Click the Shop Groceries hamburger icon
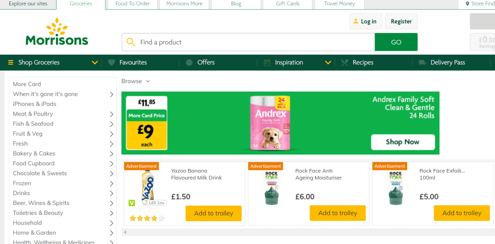Screen dimensions: 495x244 point(11,62)
